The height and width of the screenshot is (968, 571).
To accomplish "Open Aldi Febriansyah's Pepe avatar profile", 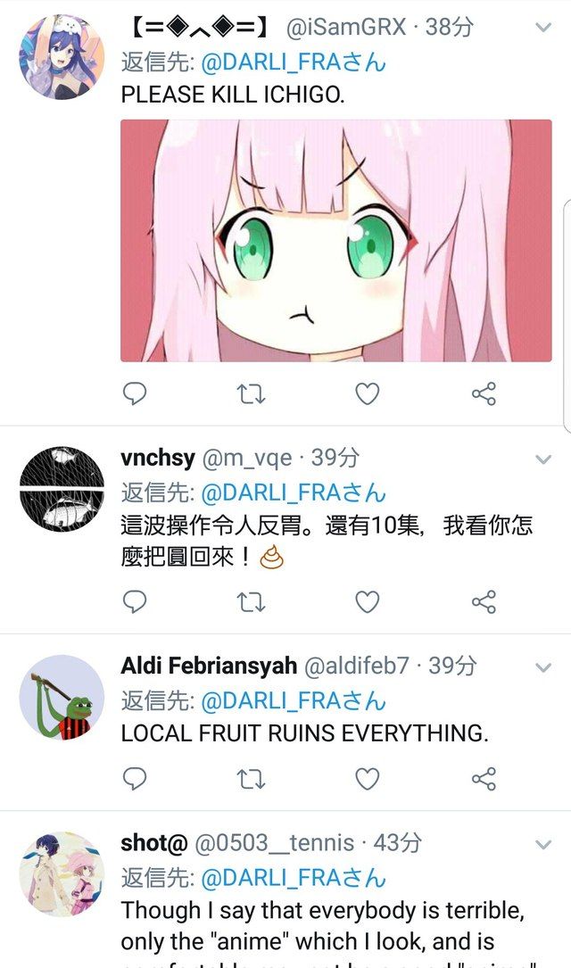I will coord(62,697).
